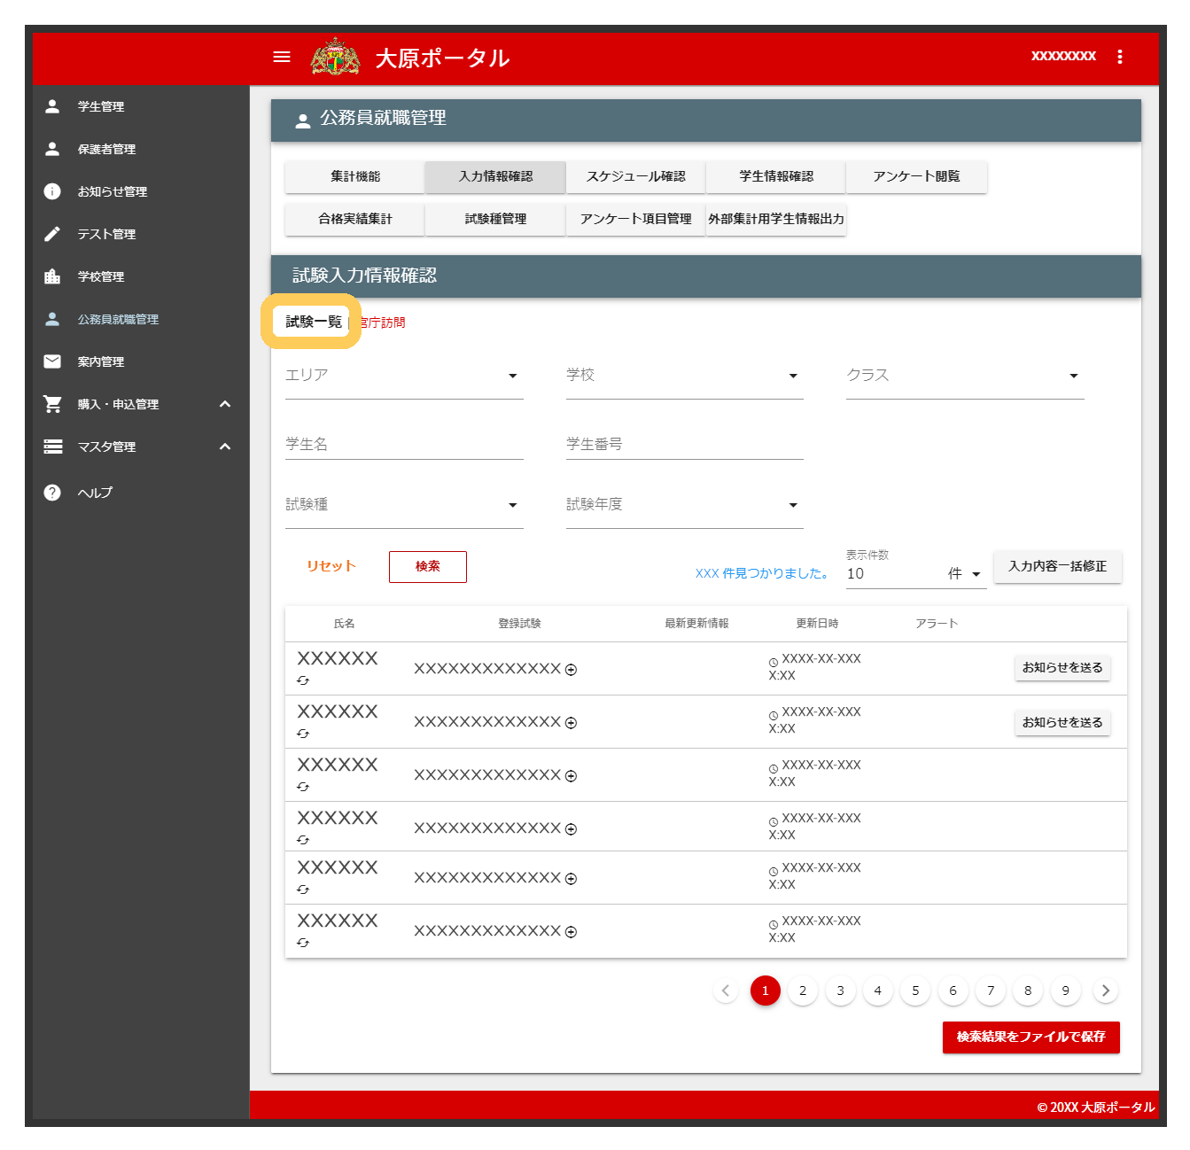1190x1150 pixels.
Task: Save results with 検索結果をファイルで保存
Action: click(x=1031, y=1037)
